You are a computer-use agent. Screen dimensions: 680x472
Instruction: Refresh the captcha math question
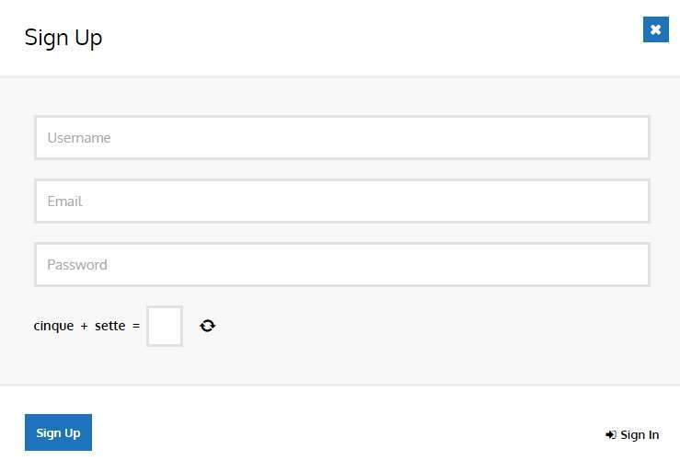(208, 326)
